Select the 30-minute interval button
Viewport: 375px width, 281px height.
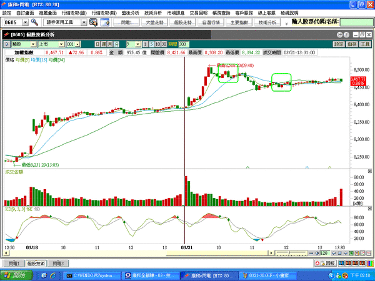pos(164,44)
